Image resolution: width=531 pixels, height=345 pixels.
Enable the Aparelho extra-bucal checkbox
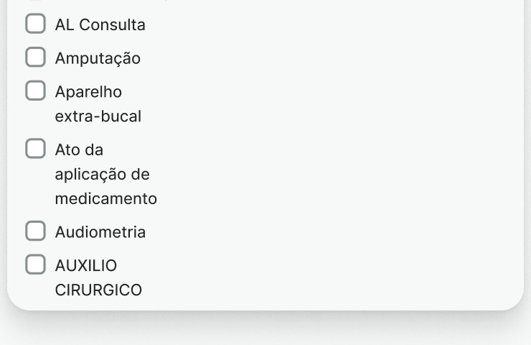pyautogui.click(x=35, y=91)
